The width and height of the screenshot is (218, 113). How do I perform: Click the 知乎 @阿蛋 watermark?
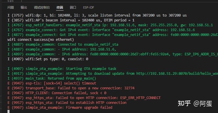pyautogui.click(x=195, y=104)
